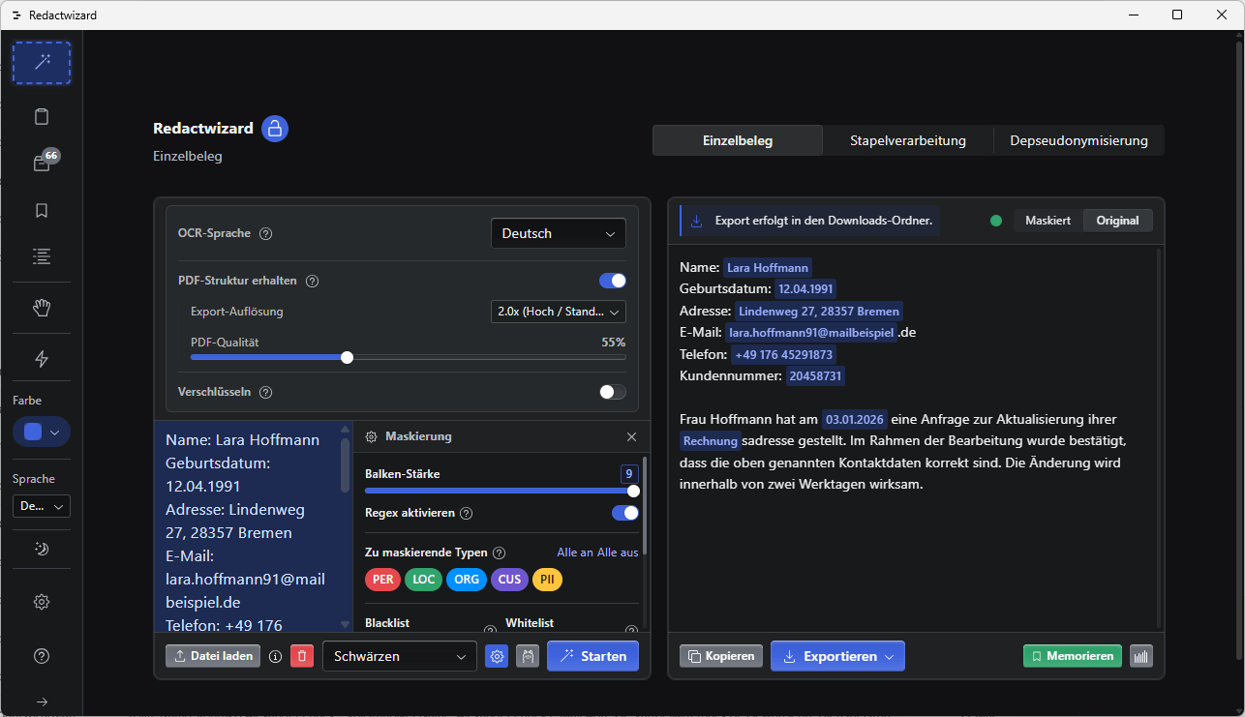Open the Sprache language dropdown in sidebar

click(42, 506)
